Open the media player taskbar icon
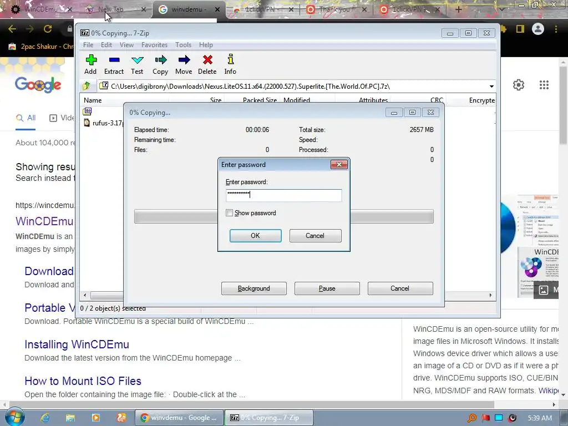This screenshot has width=568, height=426. (x=95, y=418)
